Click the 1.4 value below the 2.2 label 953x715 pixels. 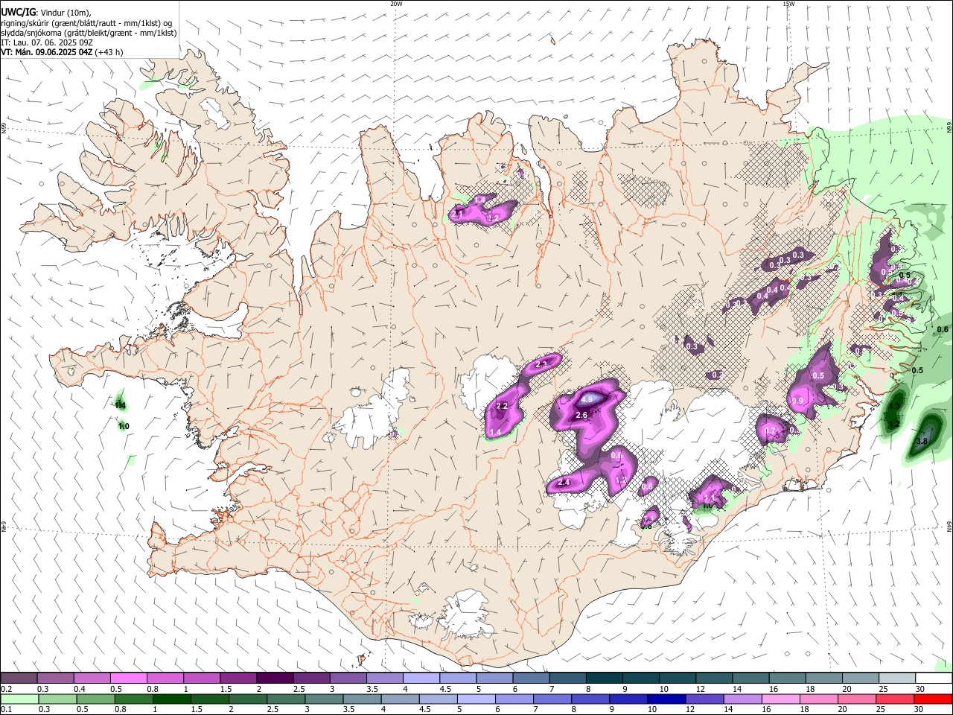coord(495,433)
